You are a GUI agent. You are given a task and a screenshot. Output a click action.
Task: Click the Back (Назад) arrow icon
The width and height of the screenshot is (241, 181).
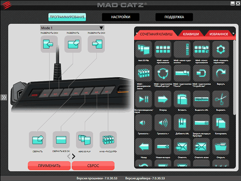[144, 146]
